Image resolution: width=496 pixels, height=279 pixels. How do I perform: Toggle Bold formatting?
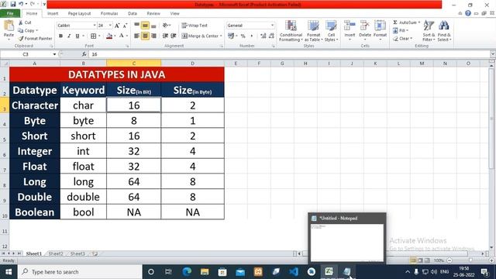[x=60, y=36]
